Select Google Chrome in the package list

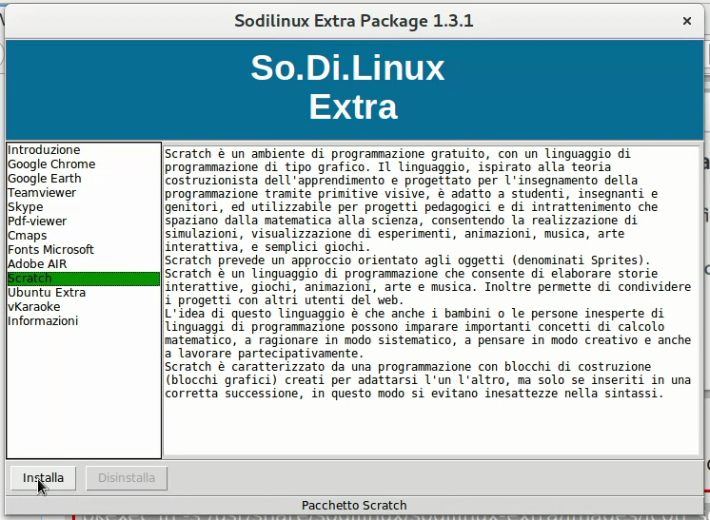(x=51, y=164)
